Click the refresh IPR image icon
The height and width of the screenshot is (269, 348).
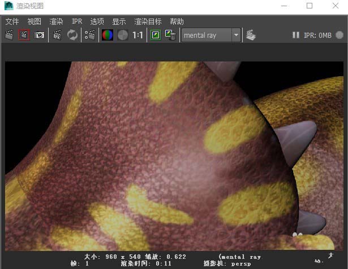click(x=72, y=35)
